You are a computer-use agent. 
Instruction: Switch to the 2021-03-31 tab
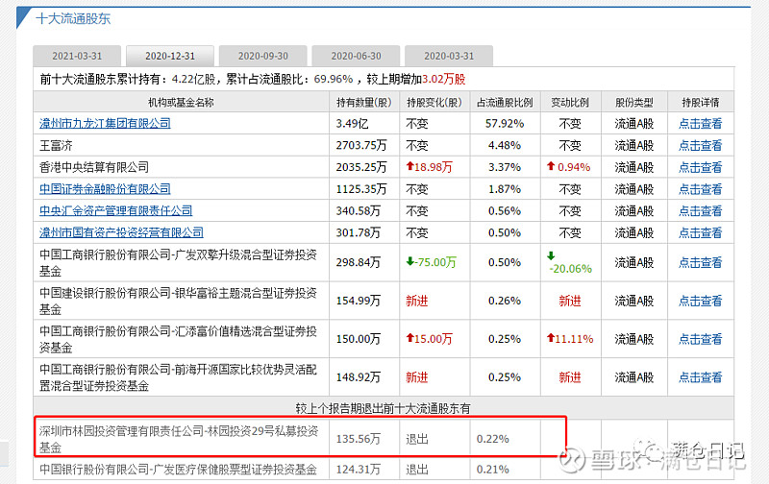[77, 56]
